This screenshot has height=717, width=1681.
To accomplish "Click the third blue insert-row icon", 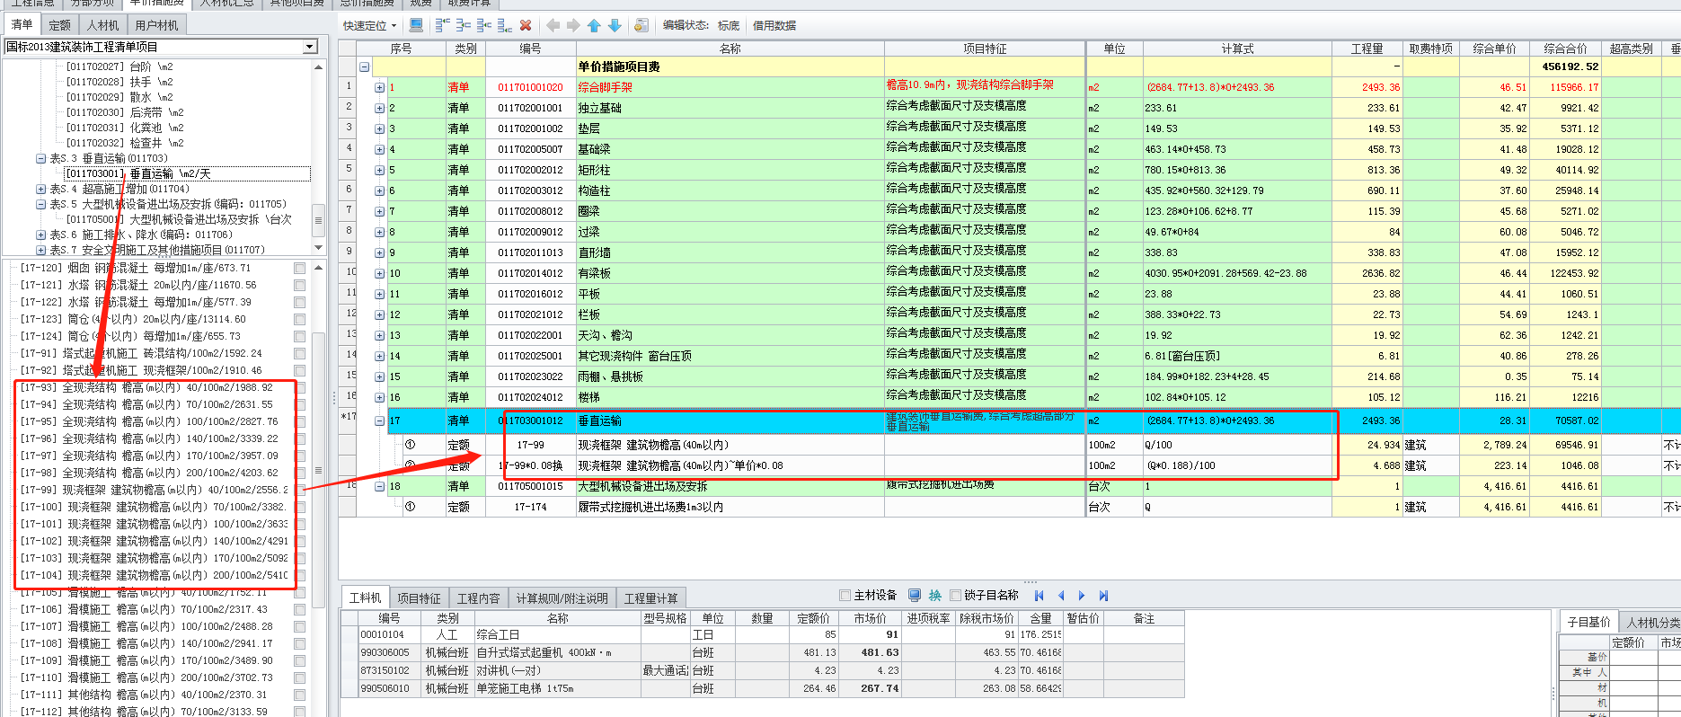I will coord(483,25).
